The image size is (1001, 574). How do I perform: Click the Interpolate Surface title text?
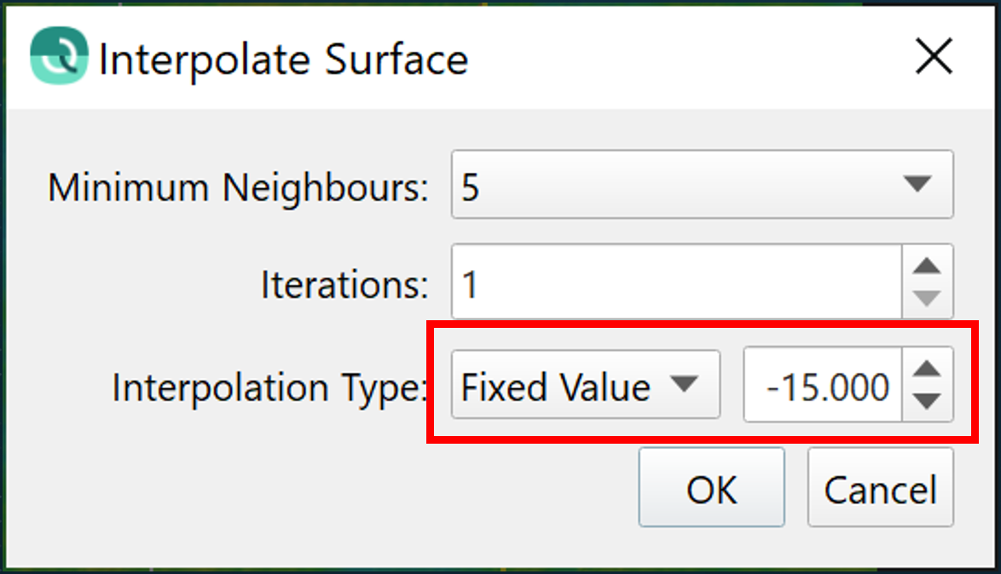coord(283,60)
